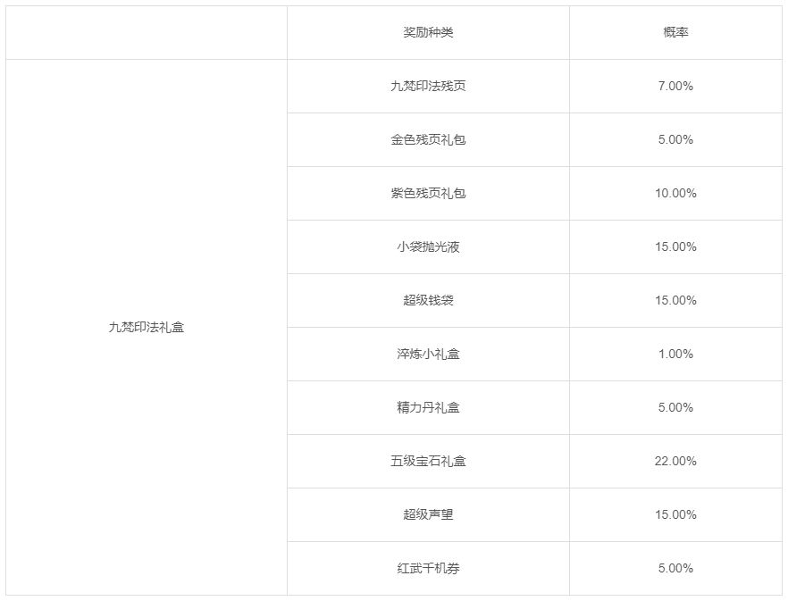The image size is (788, 601).
Task: Click the 超级钱袋 reward cell
Action: pos(428,301)
